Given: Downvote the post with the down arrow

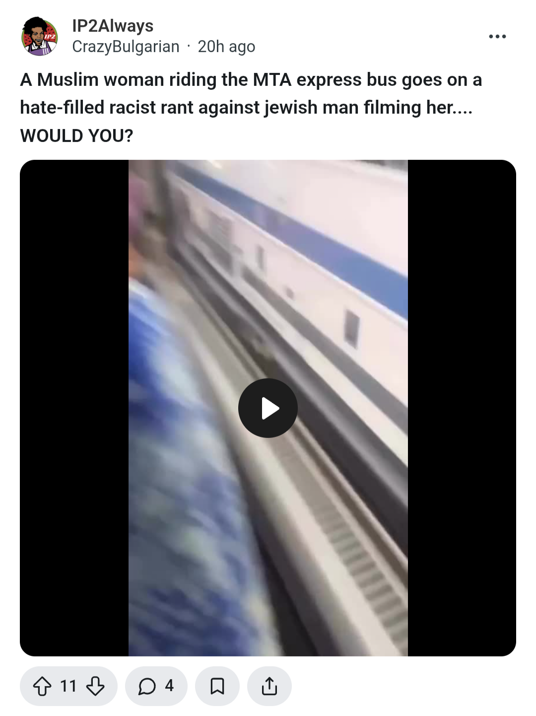Looking at the screenshot, I should (95, 686).
